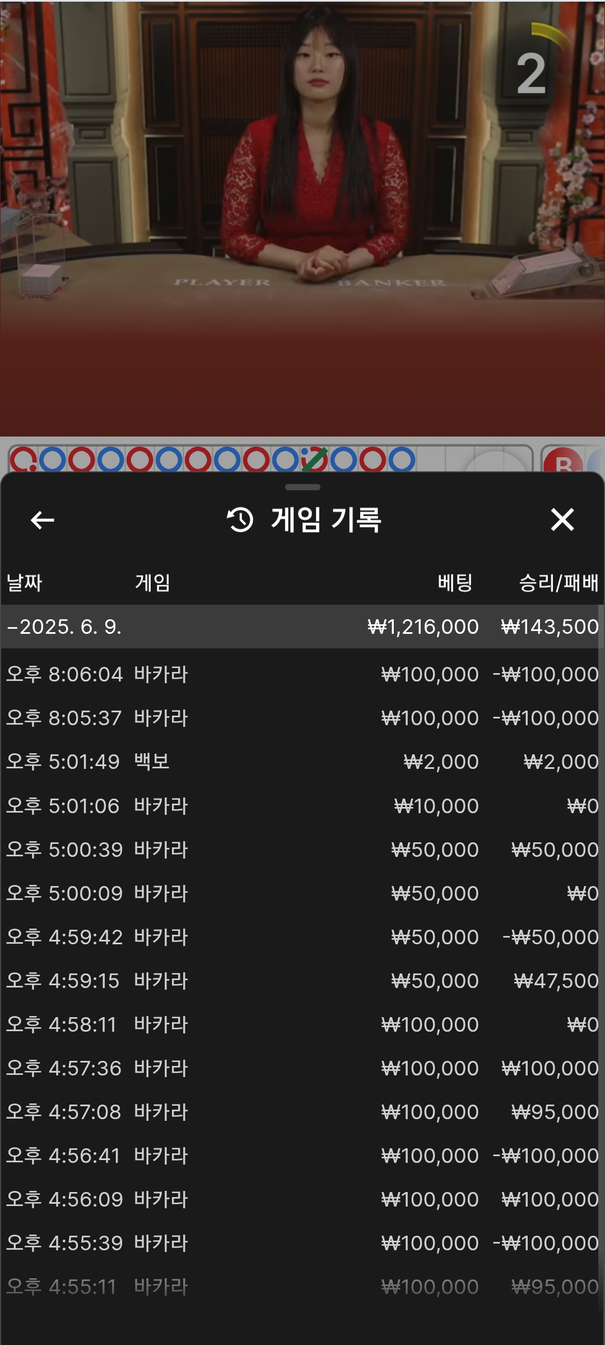Tap the live dealer video feed

click(302, 218)
